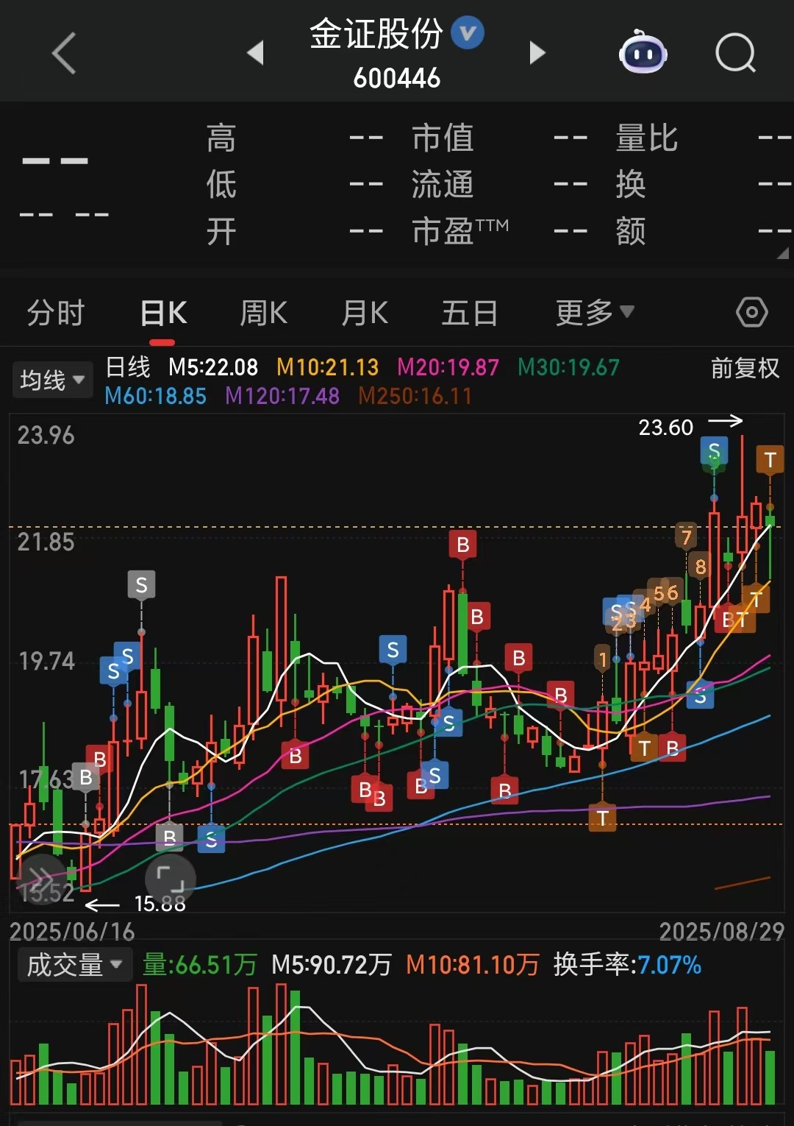Tap the 15.88 low price label

point(160,903)
